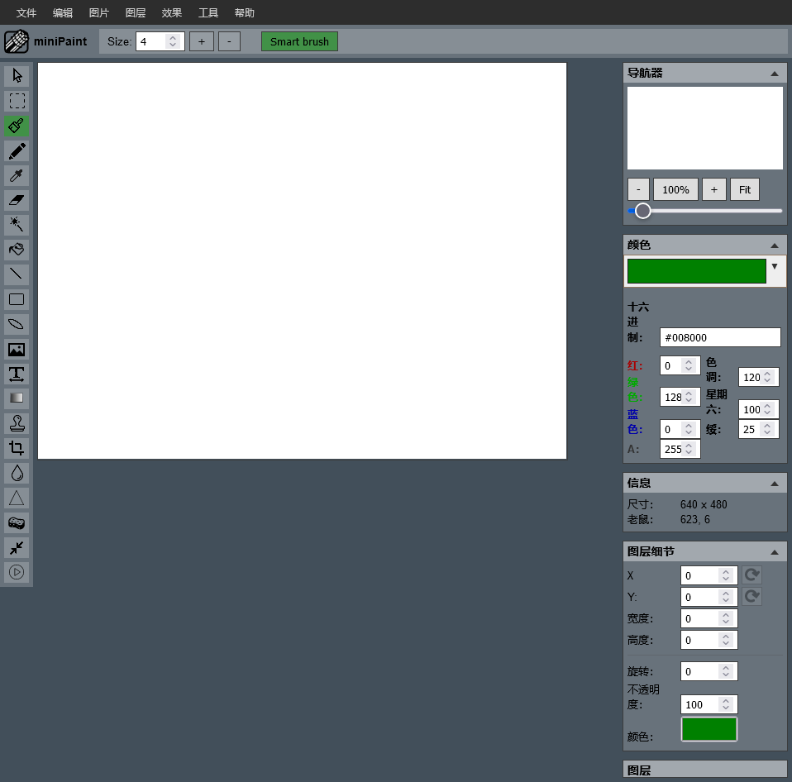Pick the Line tool
Image resolution: width=792 pixels, height=782 pixels.
[17, 274]
